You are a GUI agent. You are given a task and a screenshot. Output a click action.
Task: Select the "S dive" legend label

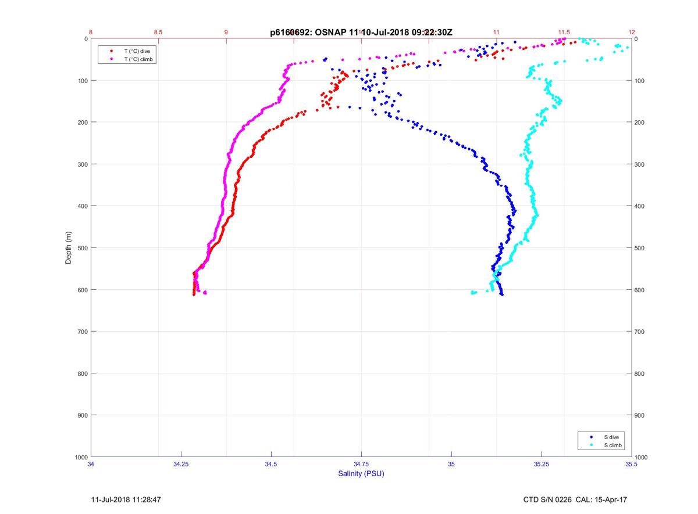pyautogui.click(x=611, y=437)
